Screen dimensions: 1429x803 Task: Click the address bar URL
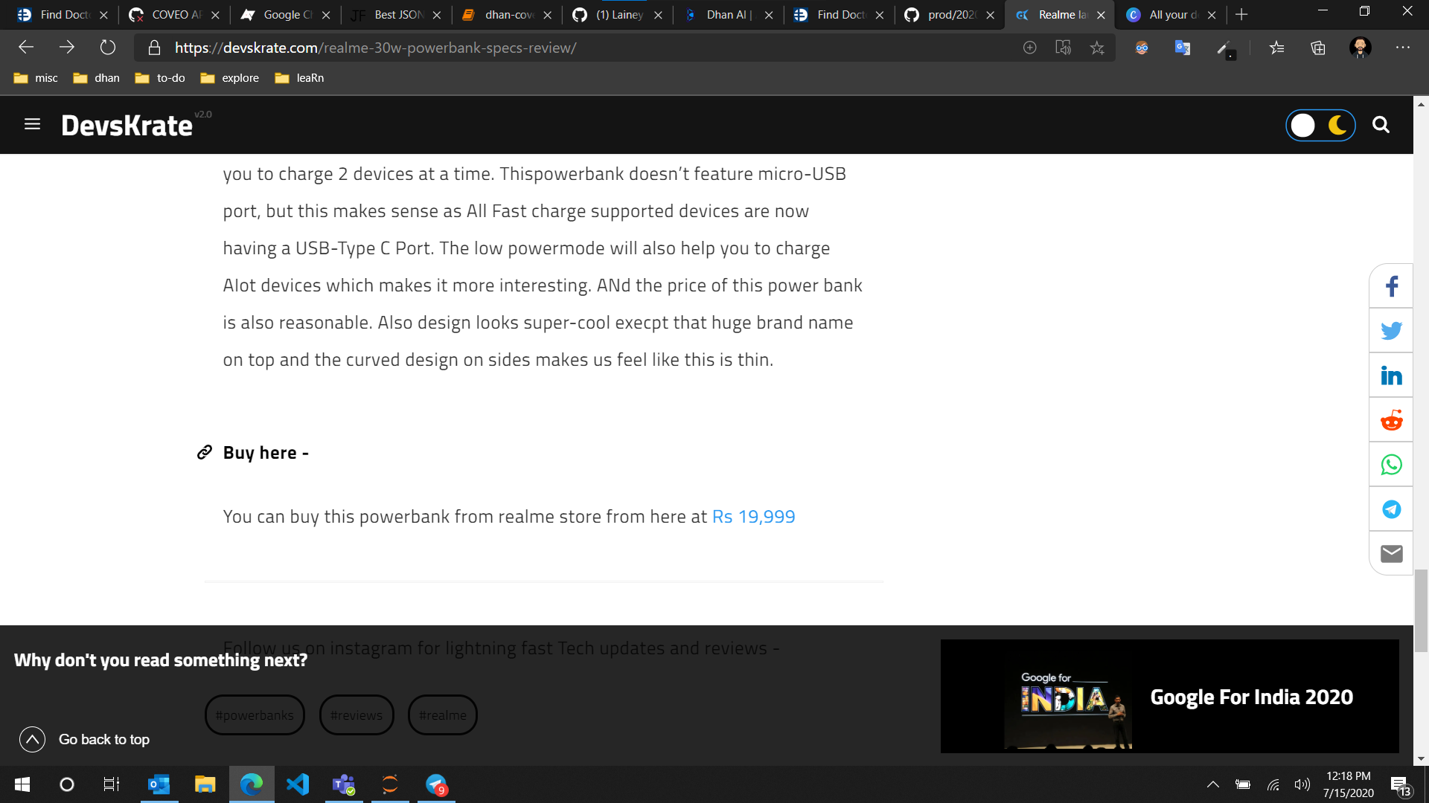[376, 48]
